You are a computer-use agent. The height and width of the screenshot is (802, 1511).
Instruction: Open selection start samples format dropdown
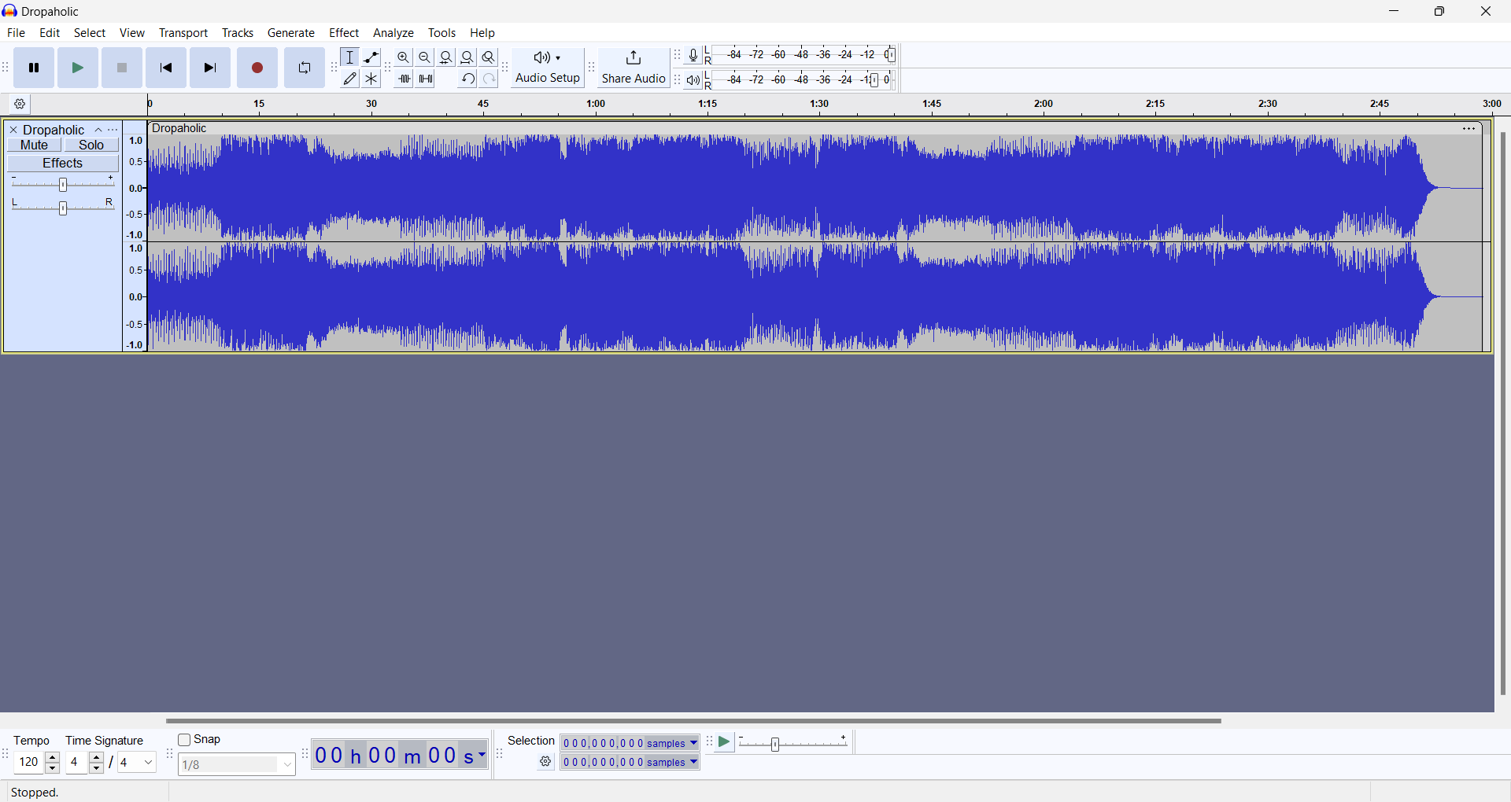694,744
